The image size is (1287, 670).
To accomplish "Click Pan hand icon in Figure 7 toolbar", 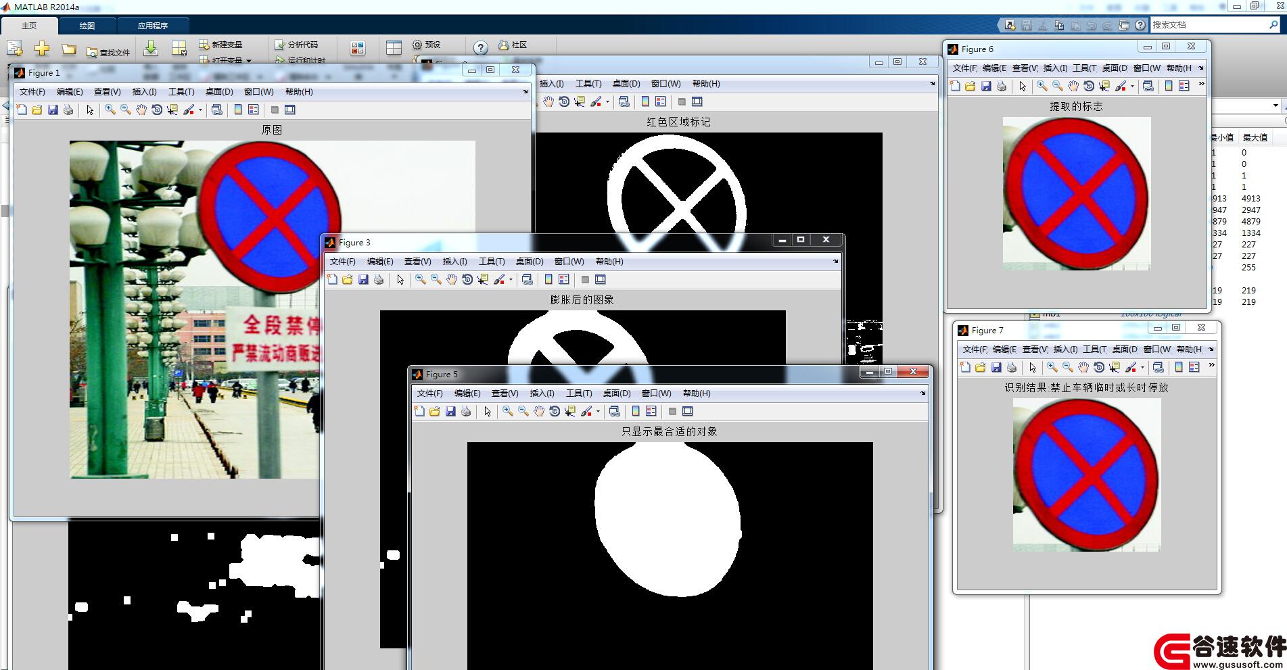I will click(x=1083, y=367).
